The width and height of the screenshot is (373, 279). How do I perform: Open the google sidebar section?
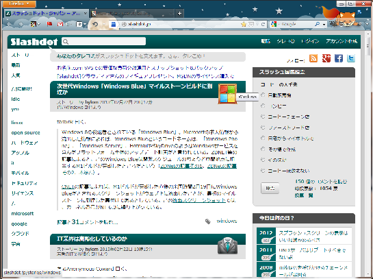click(19, 223)
